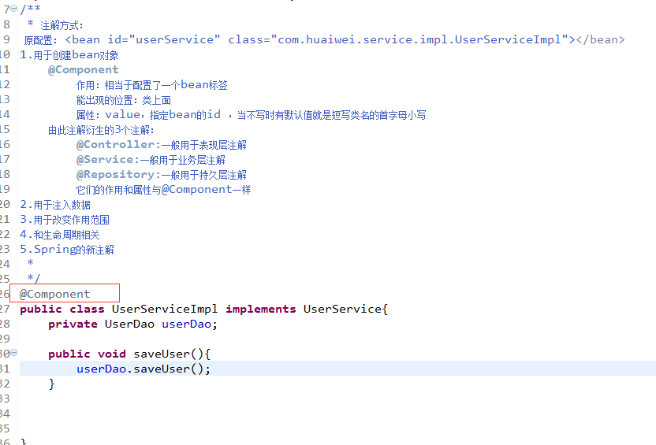The image size is (656, 445).
Task: Click the '1.用于创建bean对象' comment line
Action: (69, 54)
